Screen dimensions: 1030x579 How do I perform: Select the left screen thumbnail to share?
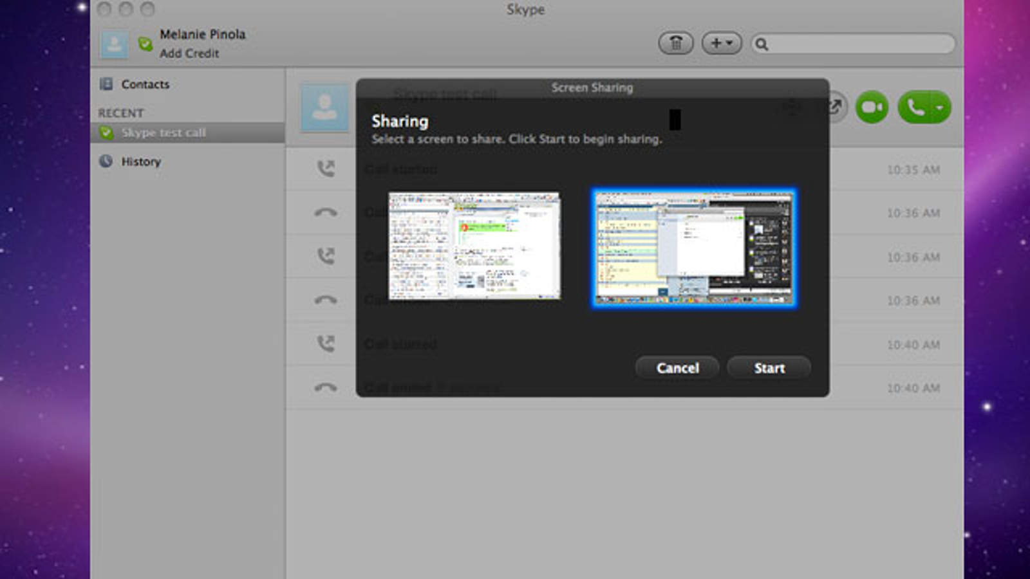coord(474,246)
